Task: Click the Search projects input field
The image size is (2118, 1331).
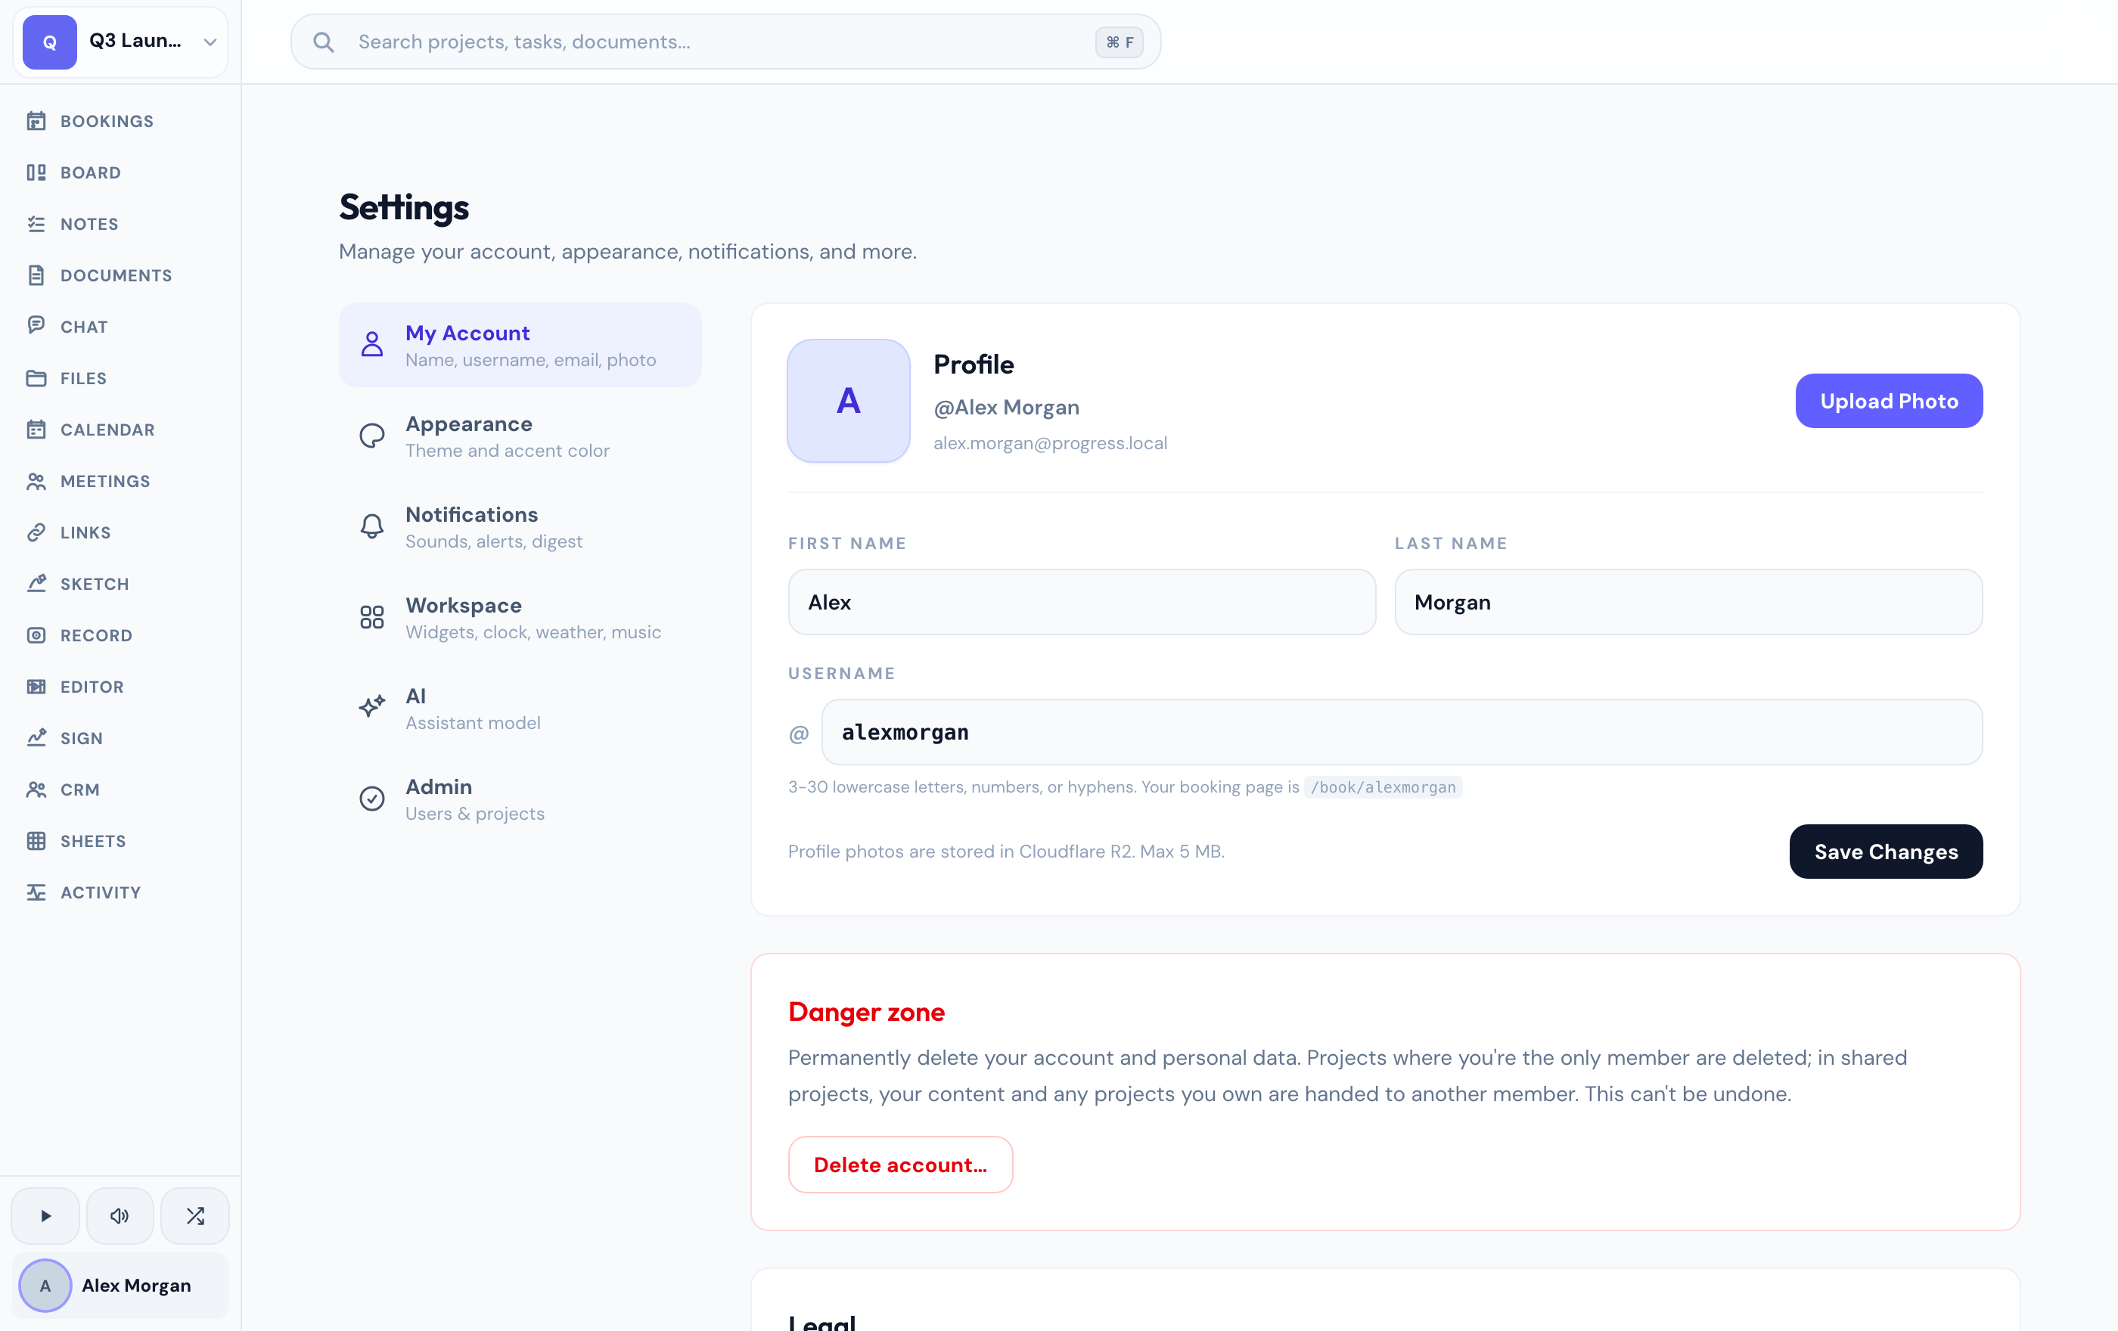Action: 725,42
